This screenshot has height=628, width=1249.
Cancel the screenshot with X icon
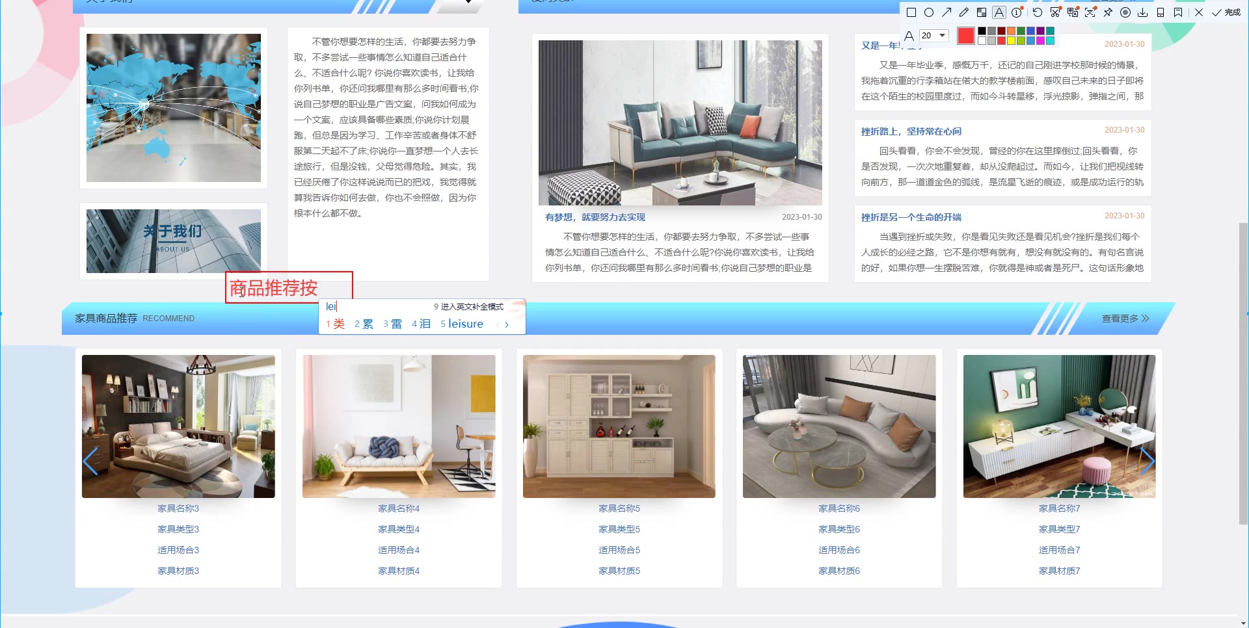[1199, 12]
